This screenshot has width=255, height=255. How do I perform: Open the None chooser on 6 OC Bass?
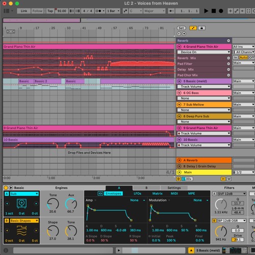[x=204, y=98]
